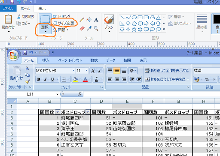Choose the Magnifier tool in Paint

coord(96,28)
